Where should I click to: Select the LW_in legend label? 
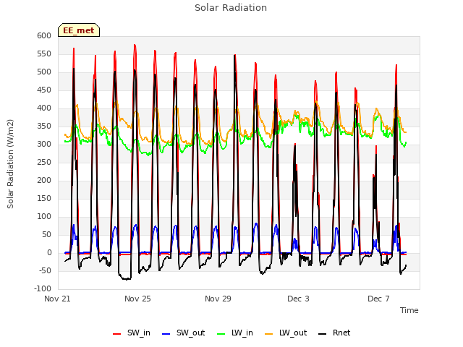click(x=242, y=333)
